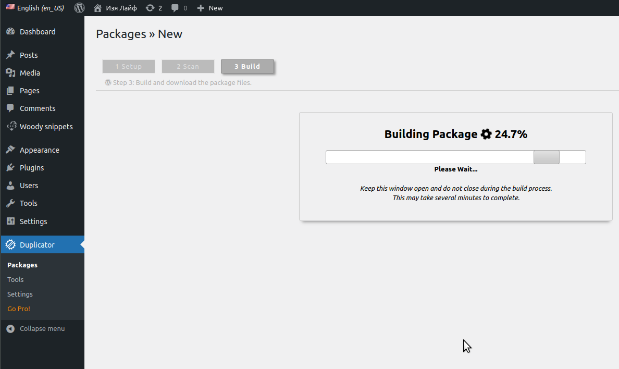Viewport: 619px width, 369px height.
Task: Open the home icon for Изя Лайф
Action: click(97, 8)
